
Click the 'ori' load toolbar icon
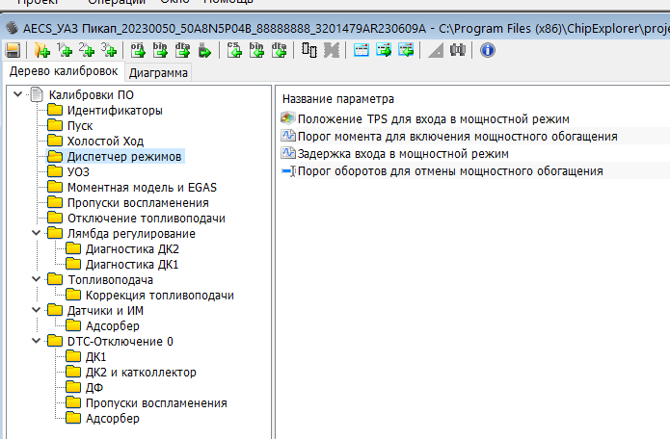pyautogui.click(x=137, y=50)
